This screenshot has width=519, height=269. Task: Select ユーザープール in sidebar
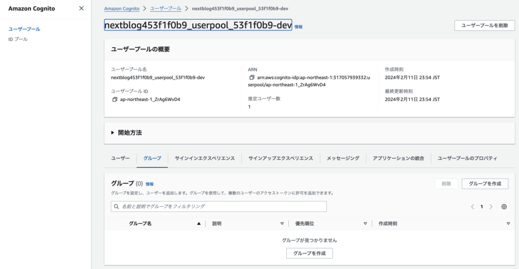(x=24, y=29)
